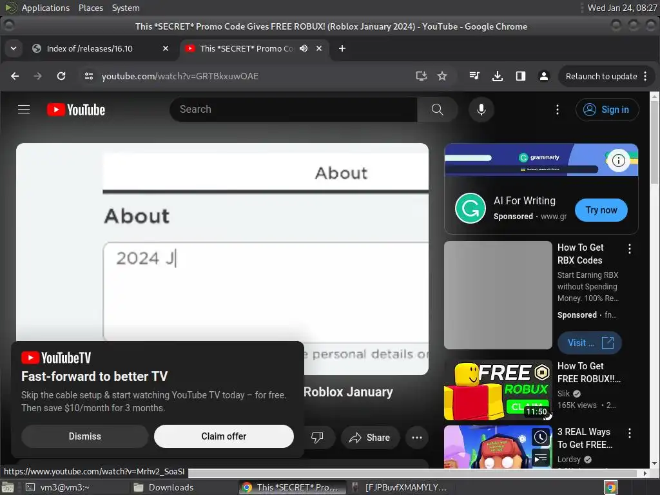Click the Slik channel name
Screen dimensions: 660x495
pos(563,394)
